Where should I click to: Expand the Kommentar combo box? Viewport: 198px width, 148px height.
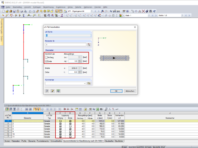pyautogui.click(x=85, y=83)
